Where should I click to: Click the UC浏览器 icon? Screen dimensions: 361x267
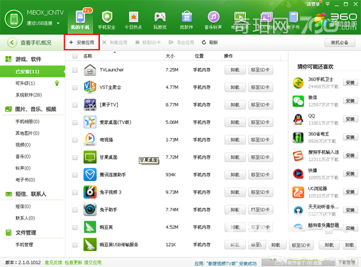(x=299, y=192)
